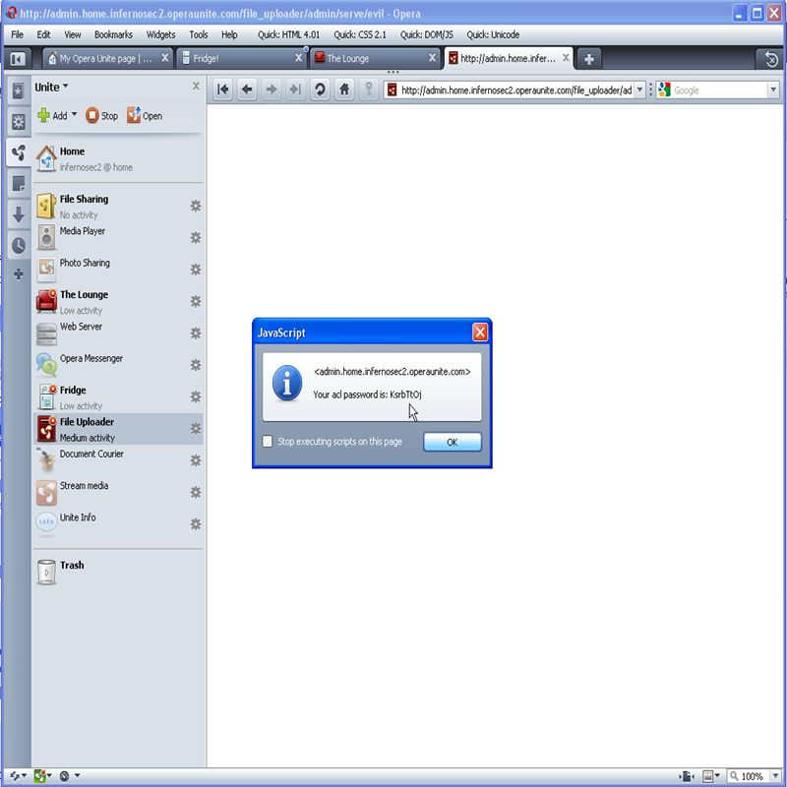This screenshot has height=787, width=787.
Task: Click the Google search field
Action: coord(719,91)
